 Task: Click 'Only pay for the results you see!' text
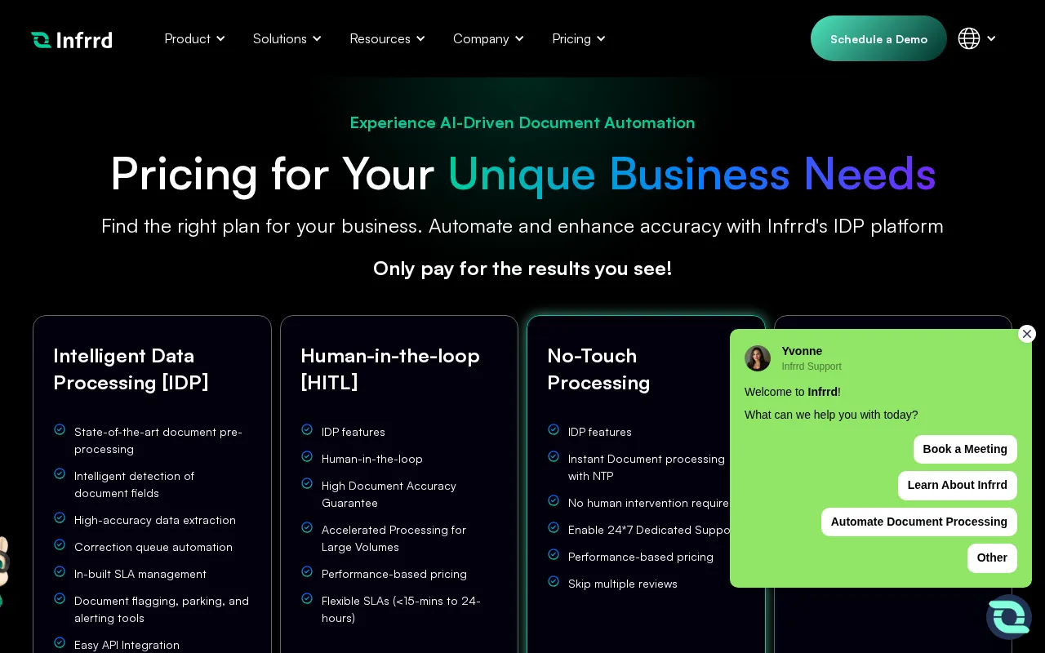522,268
